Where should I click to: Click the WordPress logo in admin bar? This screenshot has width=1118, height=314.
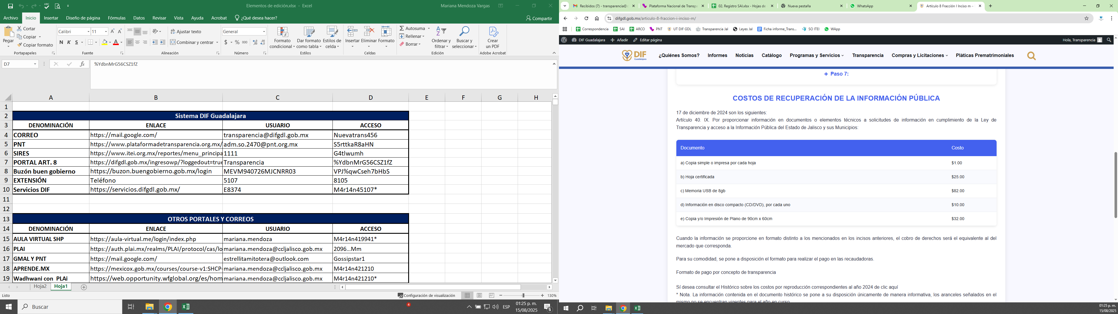point(564,40)
